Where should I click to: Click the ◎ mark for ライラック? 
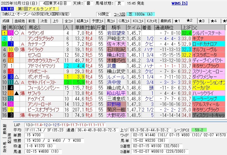coord(16,50)
